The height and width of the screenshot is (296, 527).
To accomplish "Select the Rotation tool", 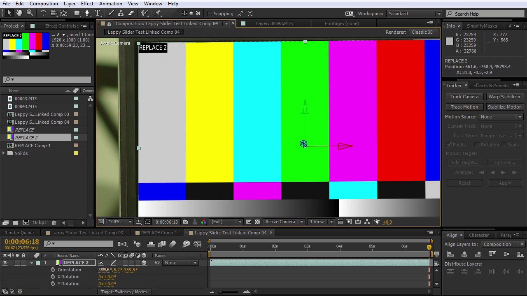I will [x=43, y=13].
